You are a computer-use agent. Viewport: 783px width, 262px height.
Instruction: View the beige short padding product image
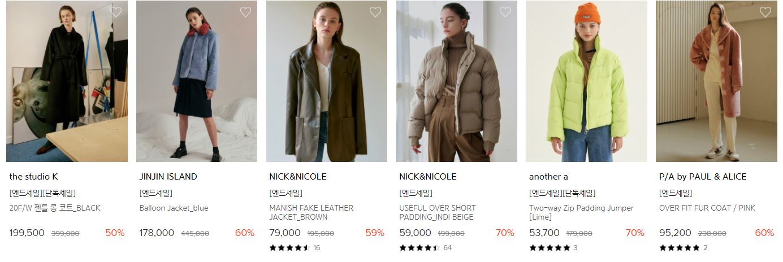(457, 81)
